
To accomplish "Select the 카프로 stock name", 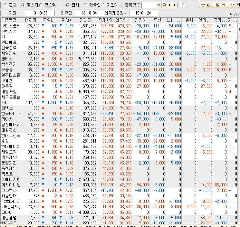I will click(x=7, y=174).
